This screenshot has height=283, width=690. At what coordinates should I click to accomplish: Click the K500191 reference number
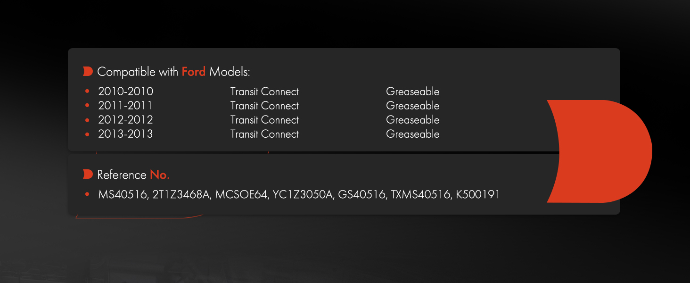point(478,194)
